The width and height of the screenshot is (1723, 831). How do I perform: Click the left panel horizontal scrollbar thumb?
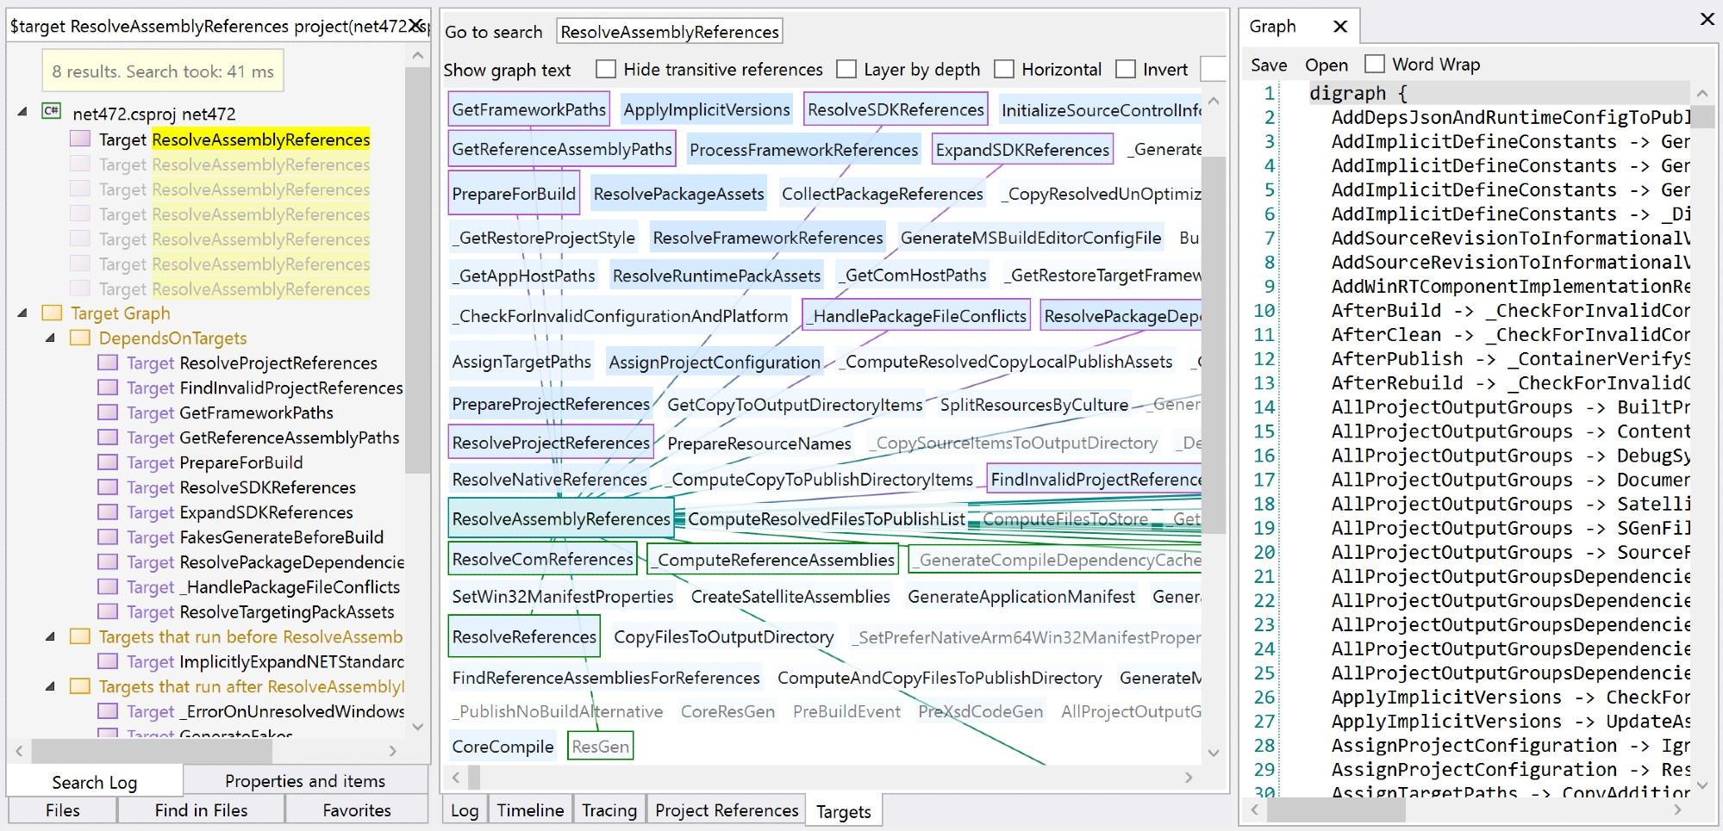(x=152, y=751)
